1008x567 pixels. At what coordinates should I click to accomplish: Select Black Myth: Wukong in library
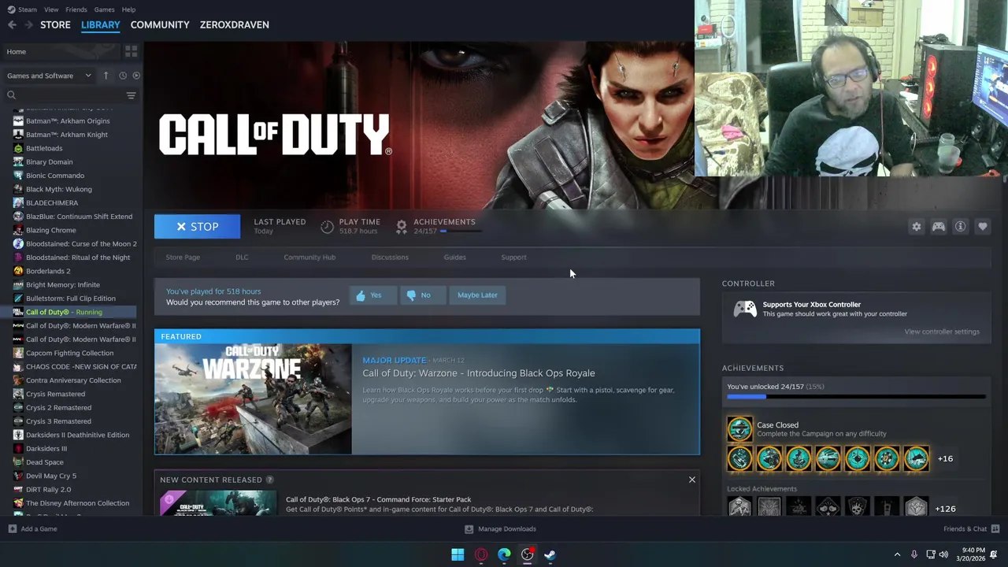click(59, 189)
